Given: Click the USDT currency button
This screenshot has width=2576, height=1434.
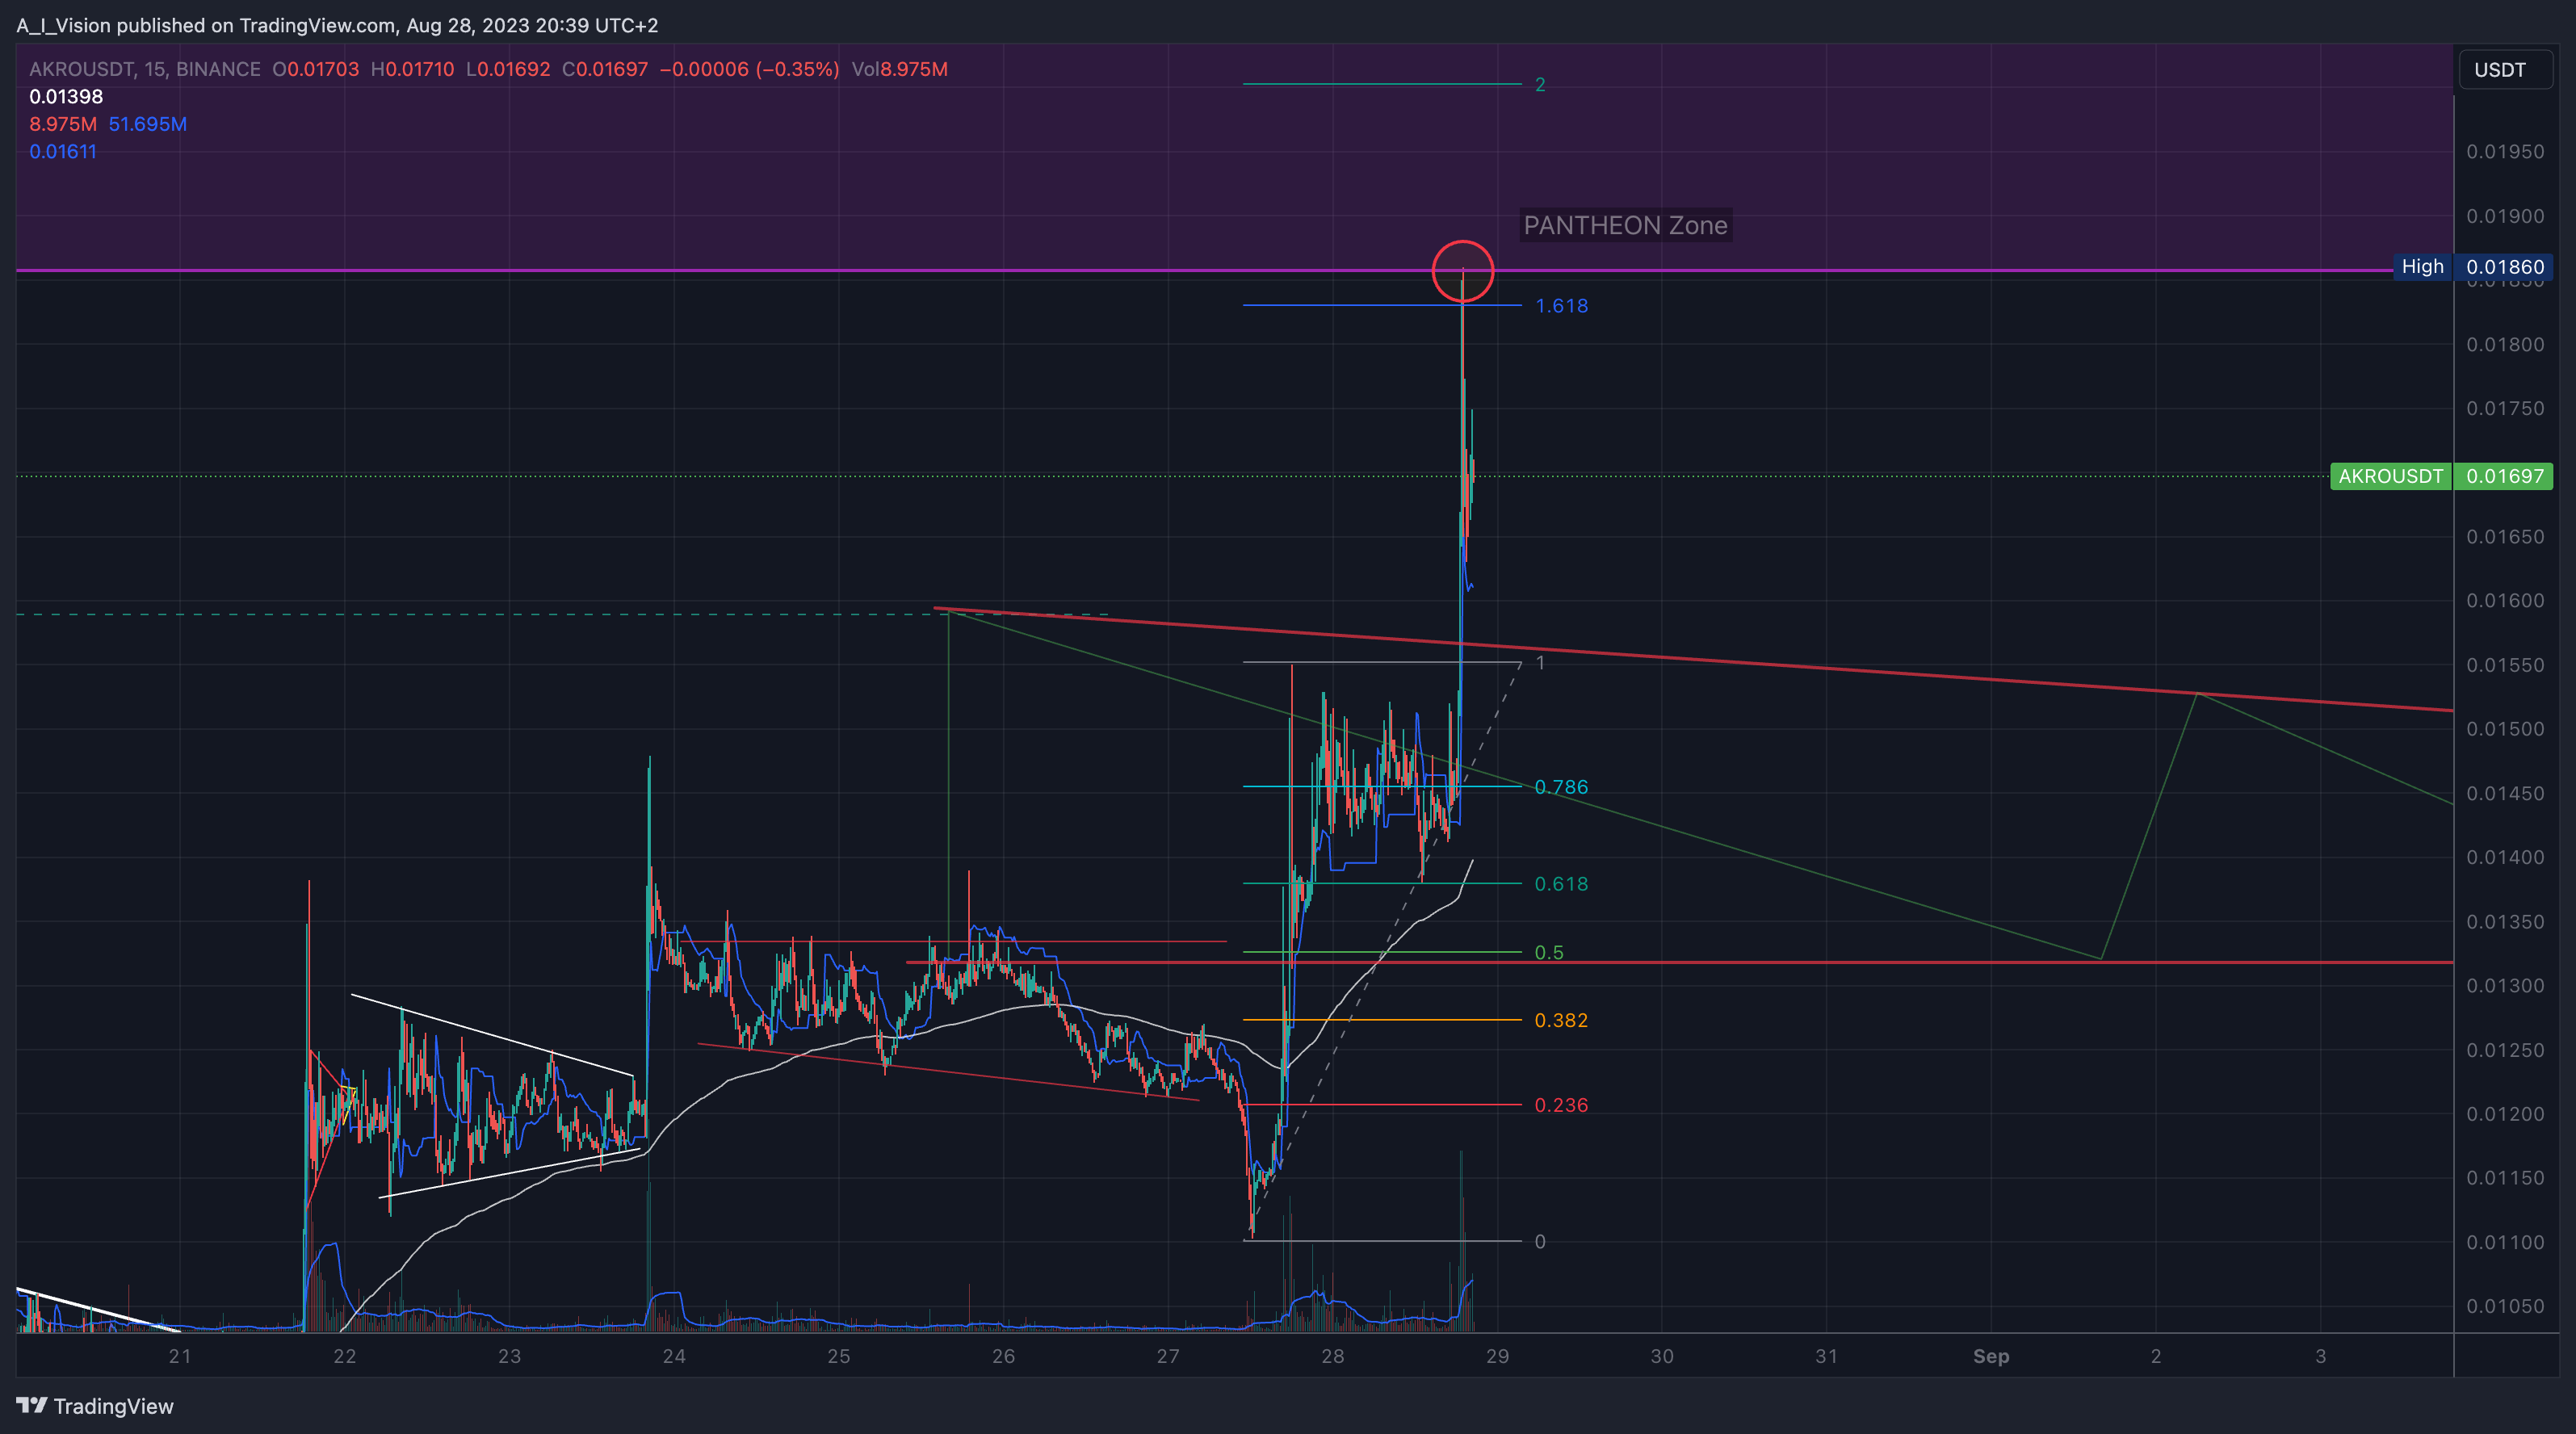Looking at the screenshot, I should (x=2504, y=69).
